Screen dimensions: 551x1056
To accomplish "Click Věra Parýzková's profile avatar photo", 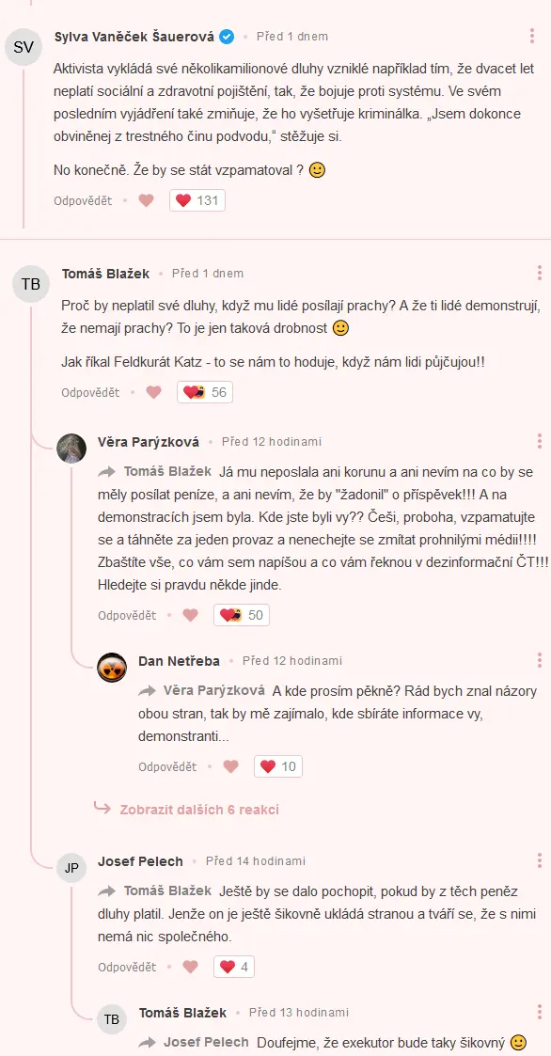I will tap(71, 448).
